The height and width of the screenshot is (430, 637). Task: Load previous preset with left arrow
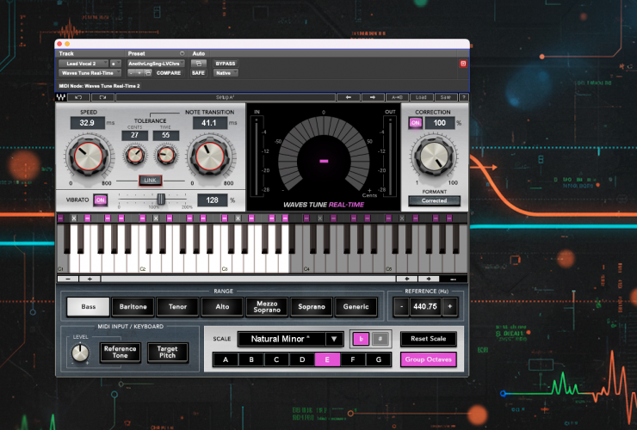click(347, 97)
